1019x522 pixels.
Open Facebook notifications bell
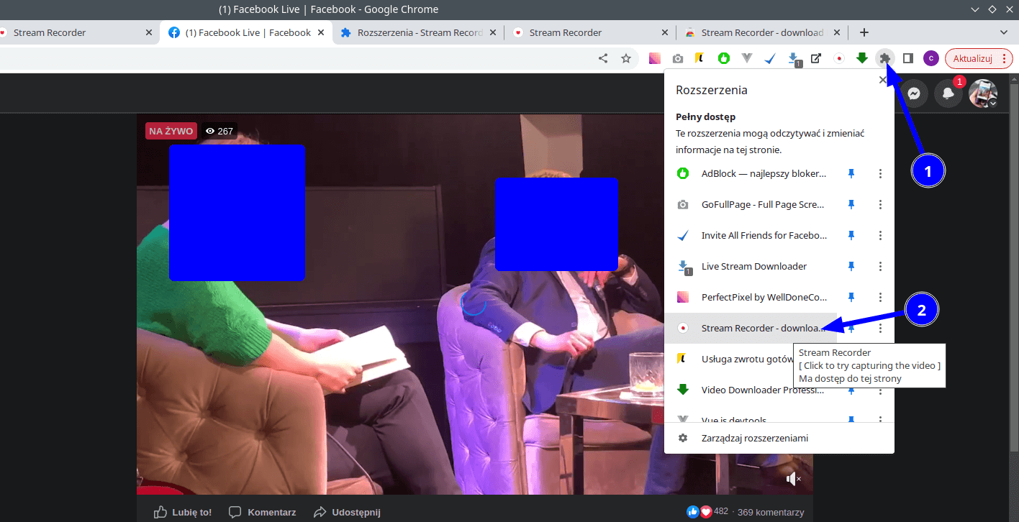click(x=948, y=93)
